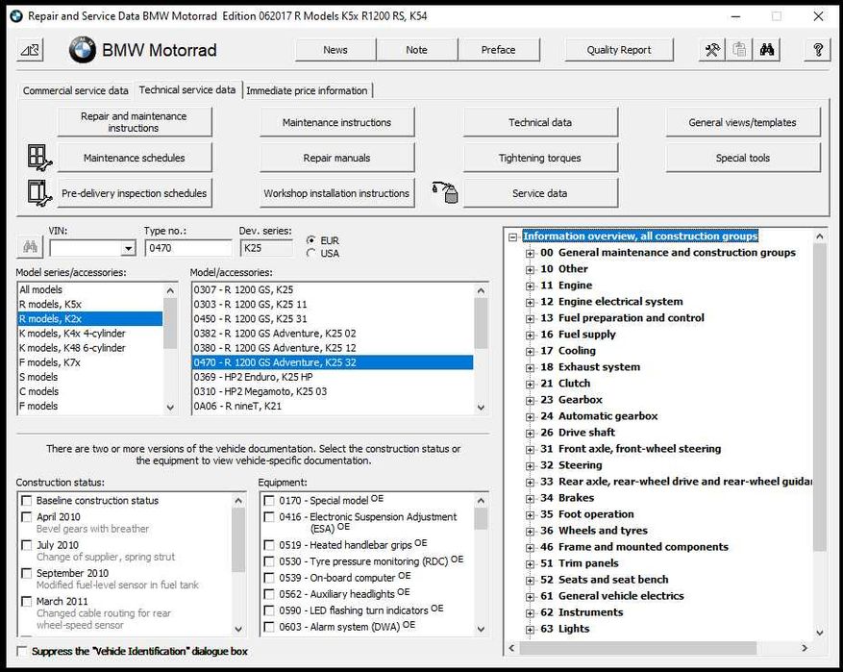Open the help question mark icon

coord(818,50)
